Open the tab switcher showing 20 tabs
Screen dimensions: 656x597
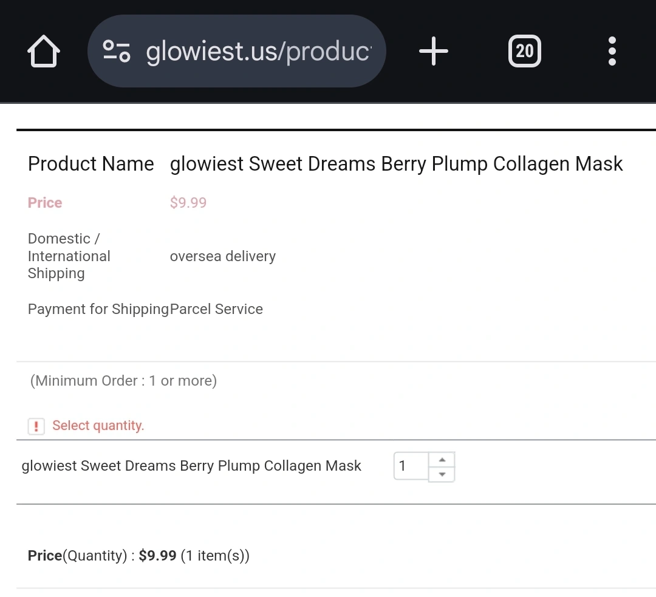click(524, 52)
